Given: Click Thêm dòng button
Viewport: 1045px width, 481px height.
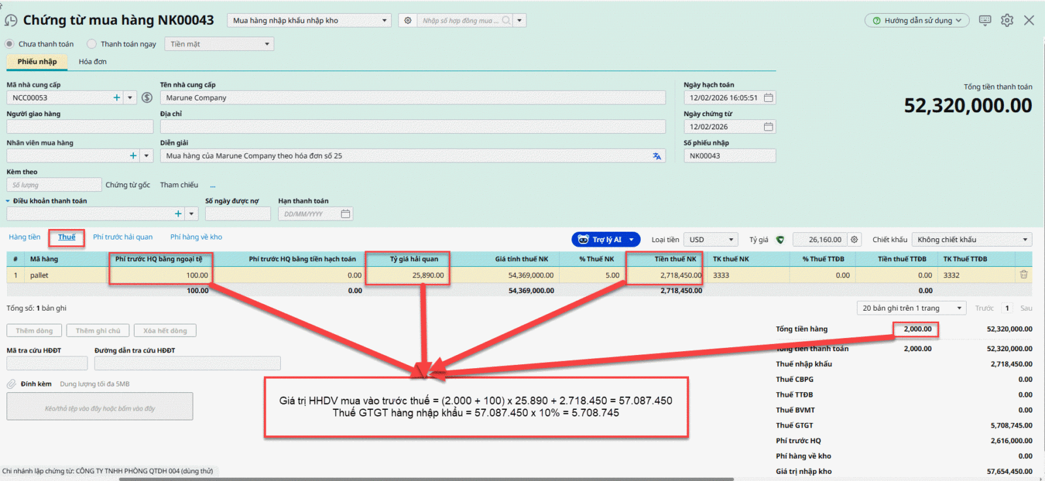Looking at the screenshot, I should [x=34, y=331].
